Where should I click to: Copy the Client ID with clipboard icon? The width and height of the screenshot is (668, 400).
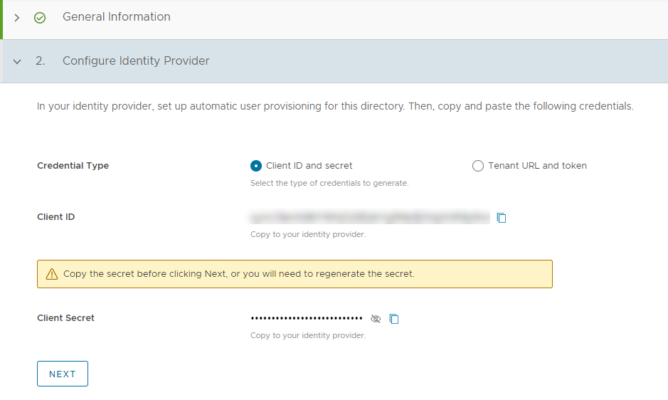(x=502, y=218)
